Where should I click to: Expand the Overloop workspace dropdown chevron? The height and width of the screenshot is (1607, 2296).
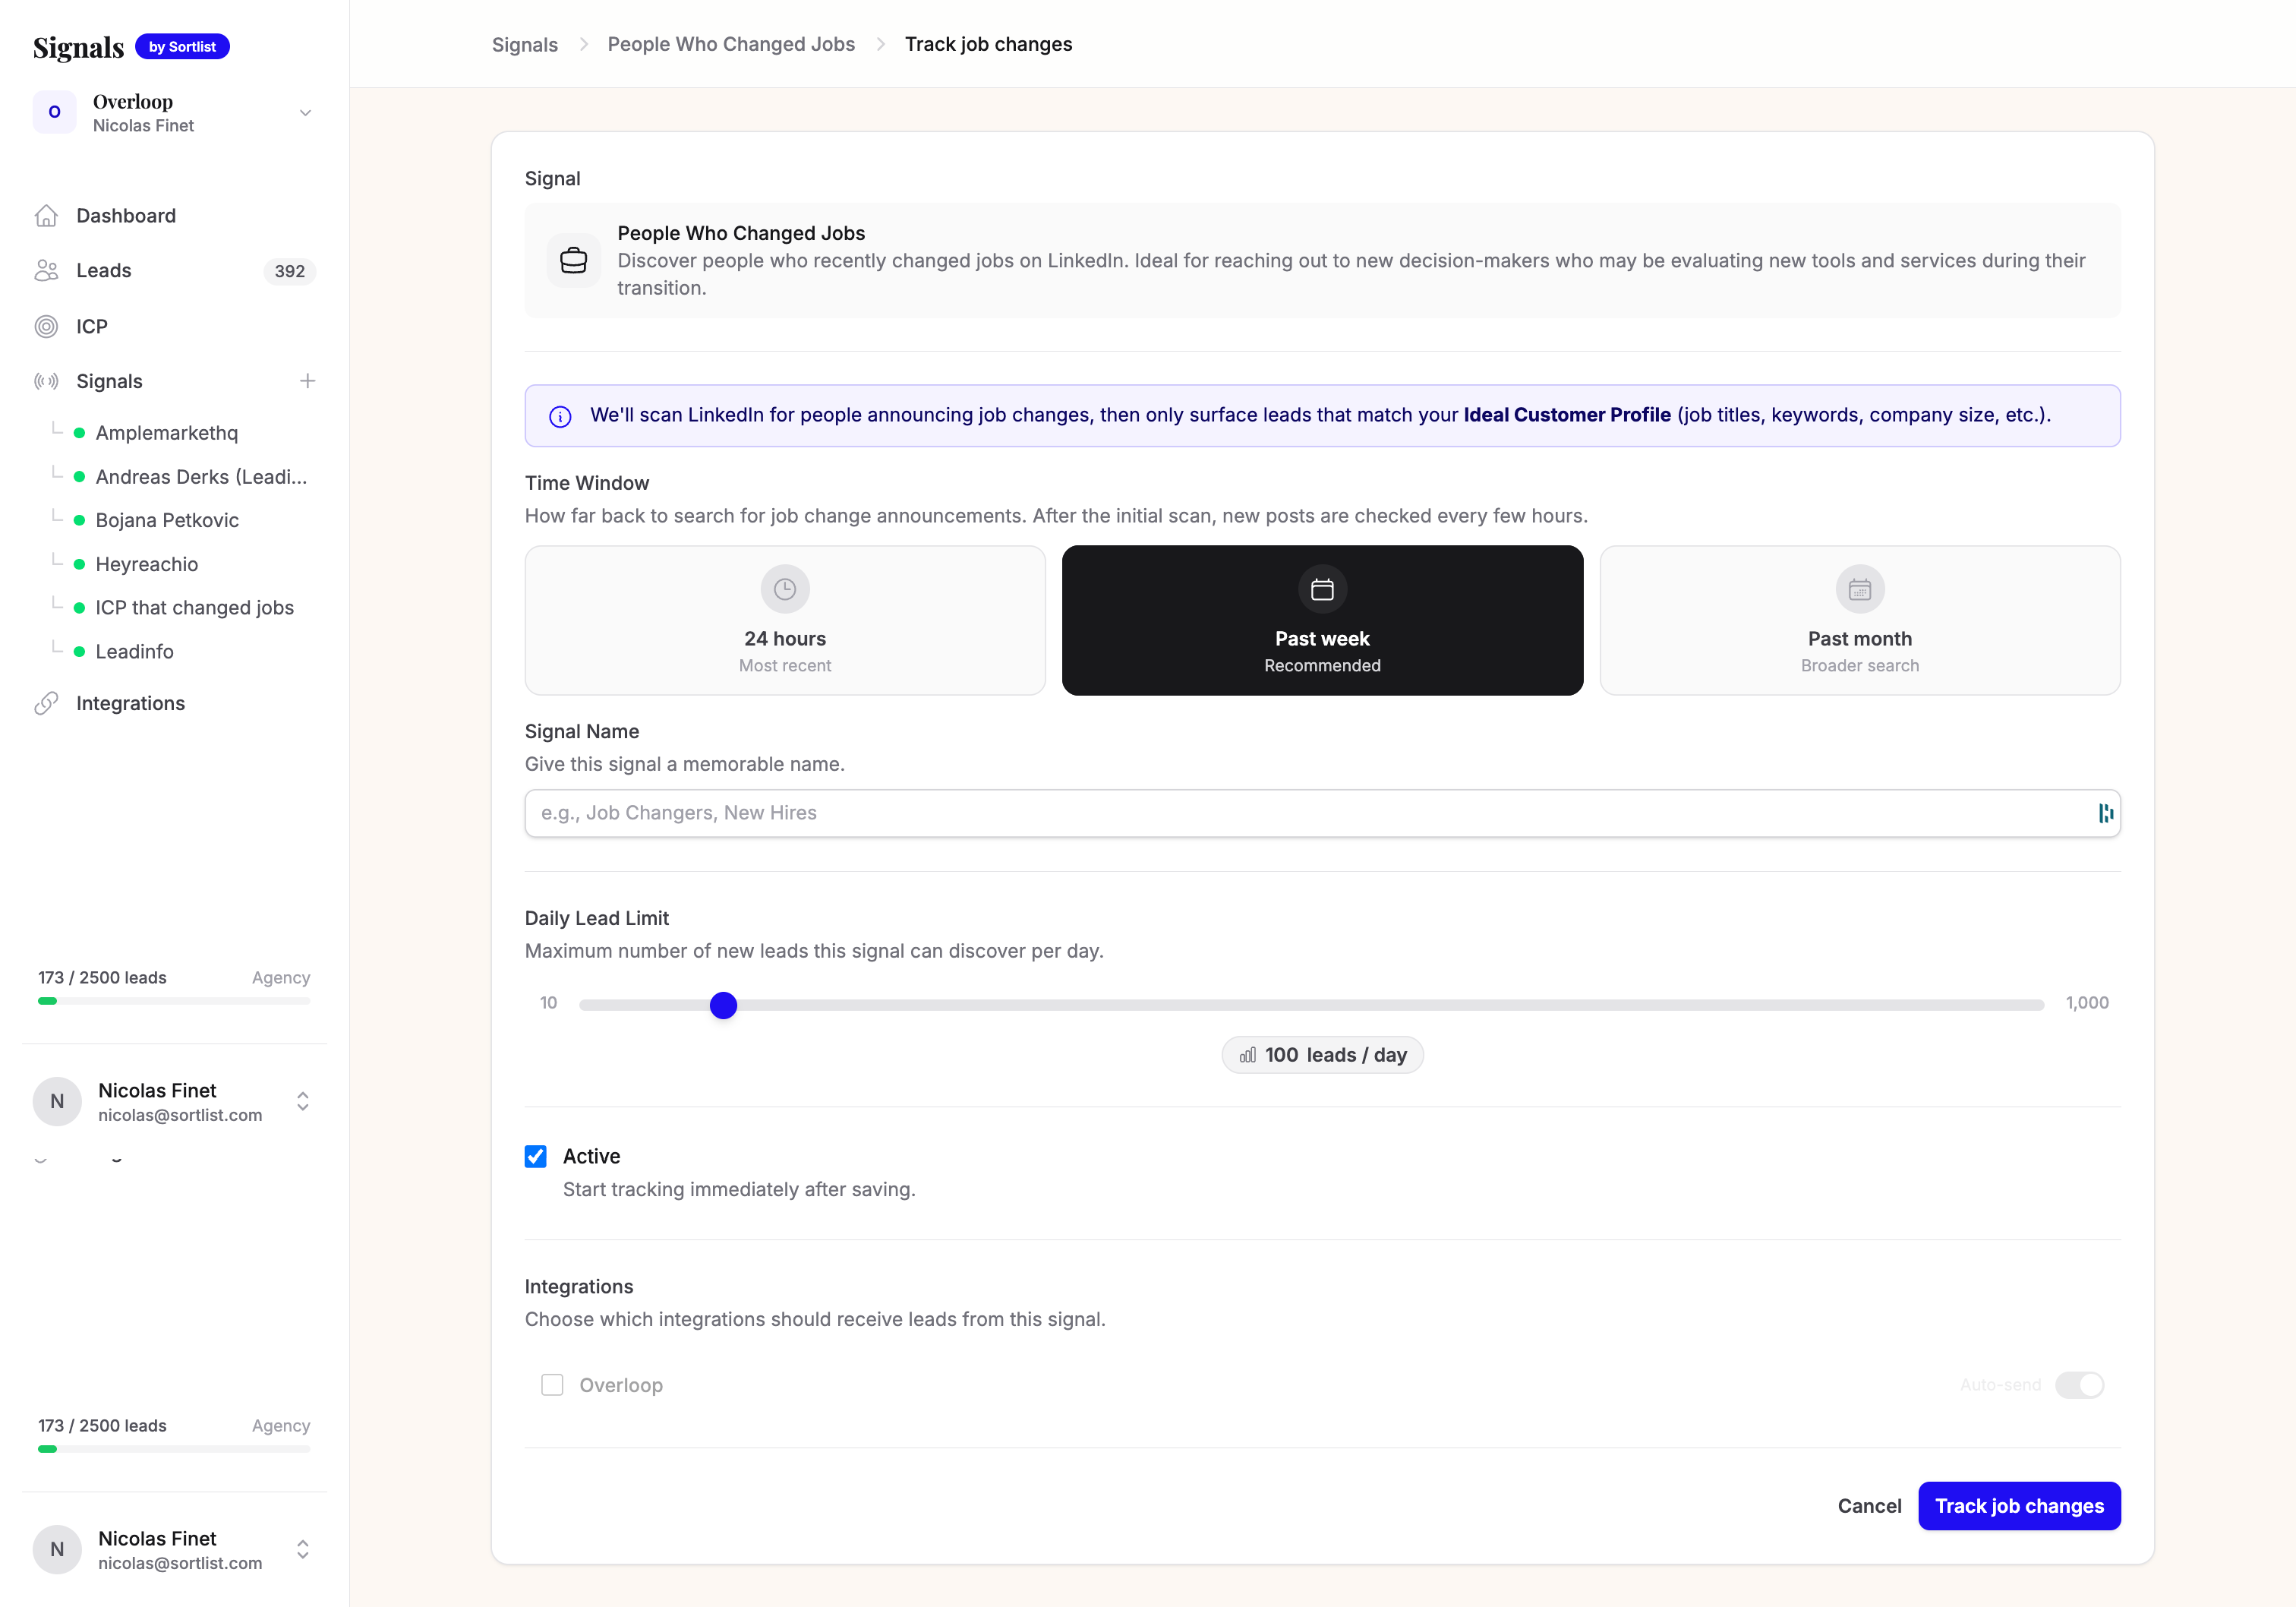(306, 113)
